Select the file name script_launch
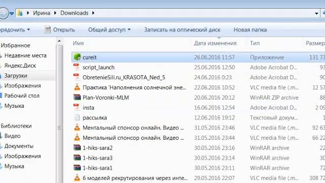 [99, 68]
